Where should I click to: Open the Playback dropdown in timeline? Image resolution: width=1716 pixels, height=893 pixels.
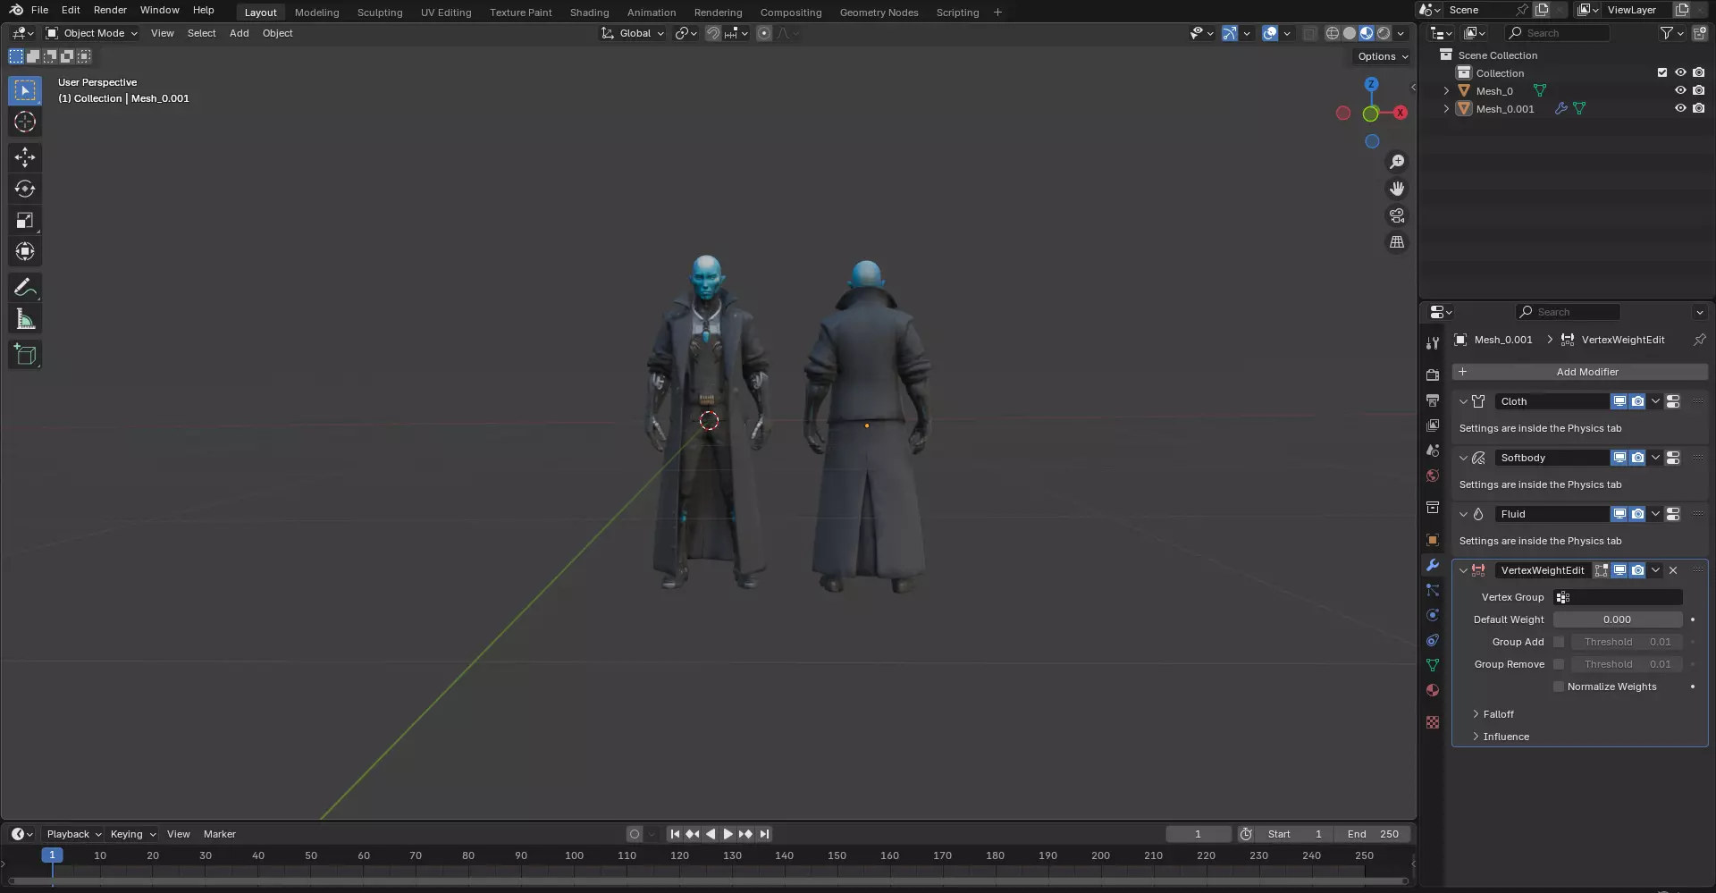pyautogui.click(x=73, y=834)
